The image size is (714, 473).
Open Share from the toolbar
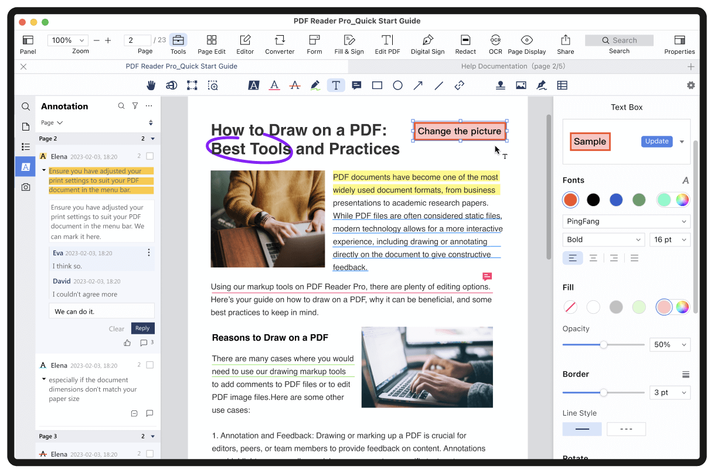tap(566, 44)
